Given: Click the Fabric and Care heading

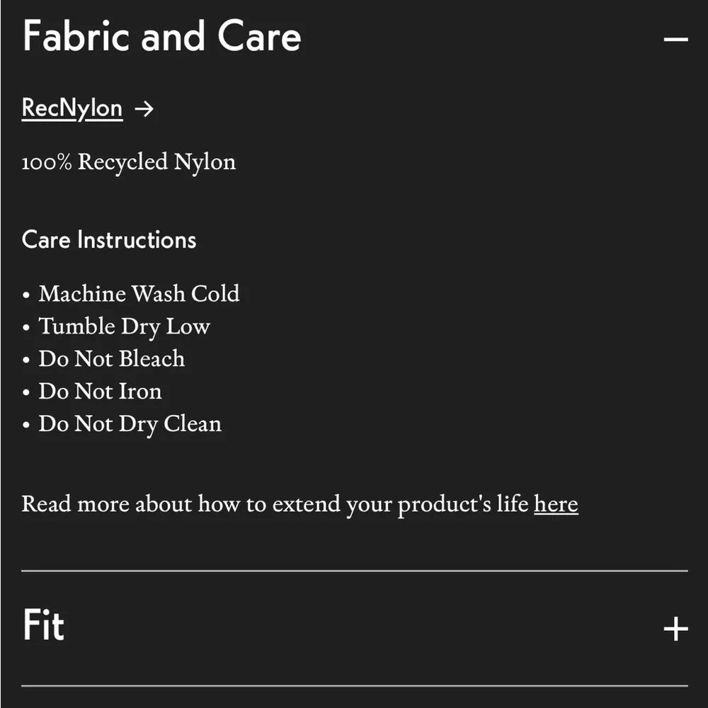Looking at the screenshot, I should 161,36.
